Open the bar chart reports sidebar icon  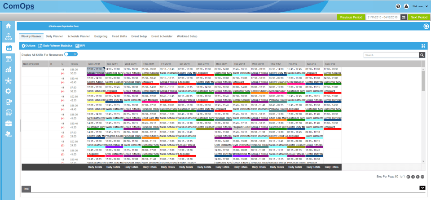8,69
